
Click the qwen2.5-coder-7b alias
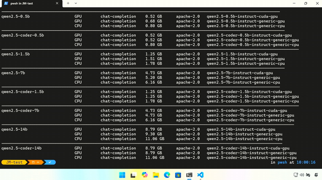(20, 111)
